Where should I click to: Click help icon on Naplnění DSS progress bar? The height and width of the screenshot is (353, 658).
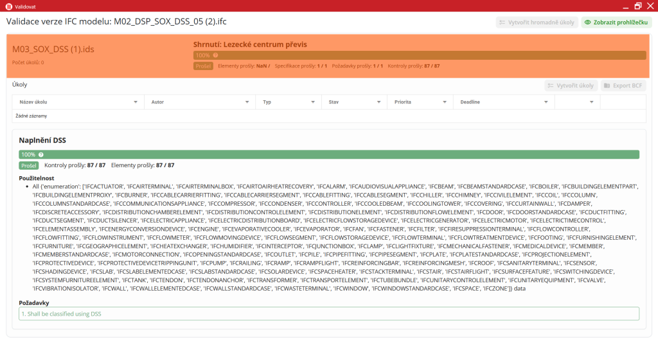point(41,155)
